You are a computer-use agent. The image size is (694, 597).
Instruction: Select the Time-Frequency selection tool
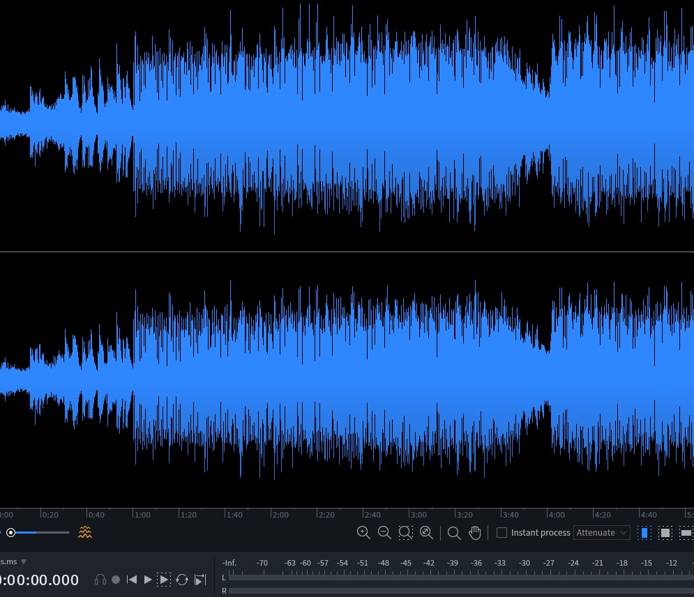click(x=665, y=533)
